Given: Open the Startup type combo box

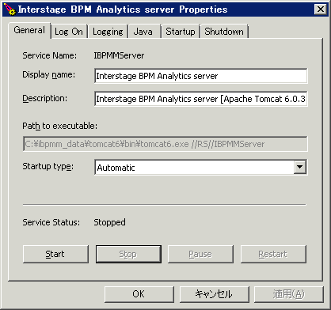Looking at the screenshot, I should point(201,167).
